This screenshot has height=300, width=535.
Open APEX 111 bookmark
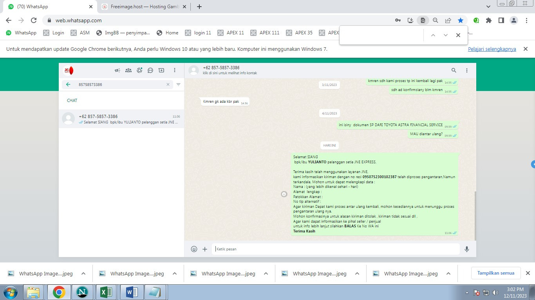point(265,33)
